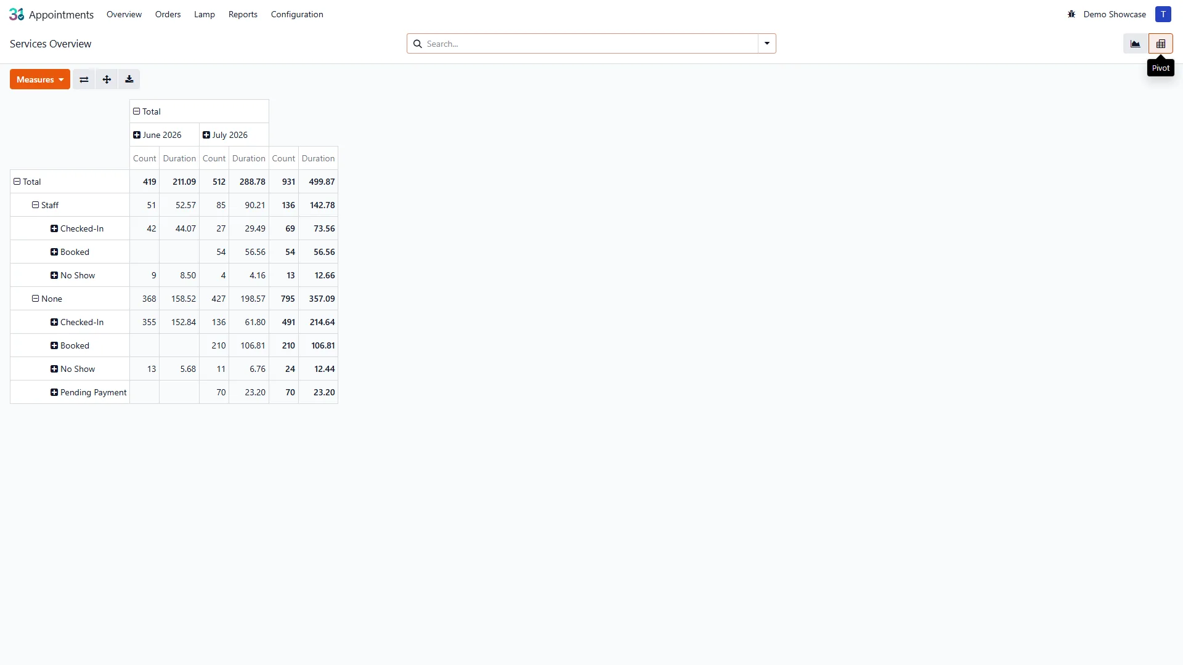Click the Services Overview breadcrumb title

[51, 44]
